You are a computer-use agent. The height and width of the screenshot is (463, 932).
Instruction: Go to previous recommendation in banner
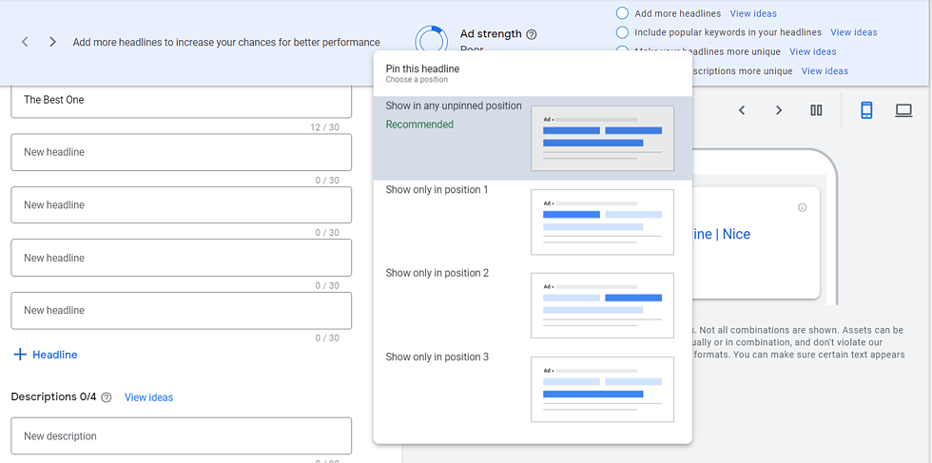click(25, 42)
